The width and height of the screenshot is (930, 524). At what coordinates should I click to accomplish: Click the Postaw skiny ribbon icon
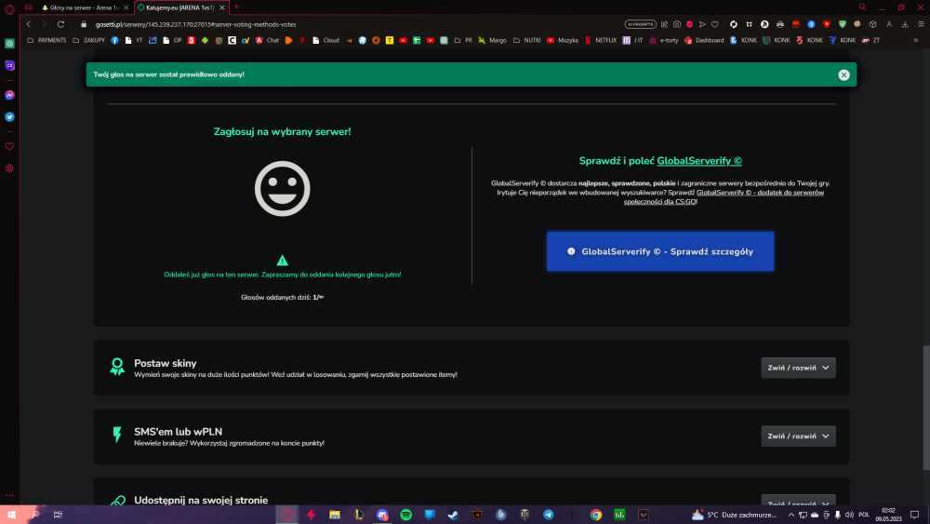(x=117, y=367)
